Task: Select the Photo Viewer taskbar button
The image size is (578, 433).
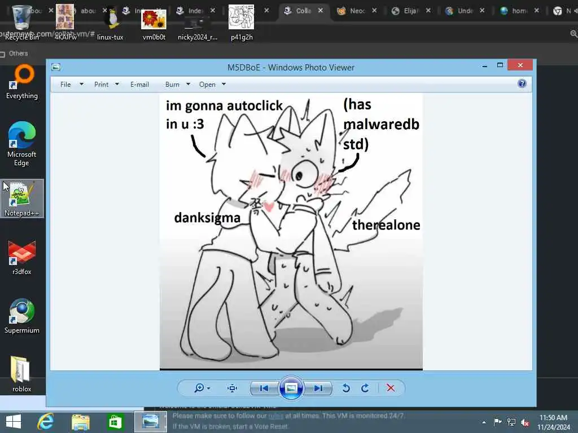Action: pos(150,422)
